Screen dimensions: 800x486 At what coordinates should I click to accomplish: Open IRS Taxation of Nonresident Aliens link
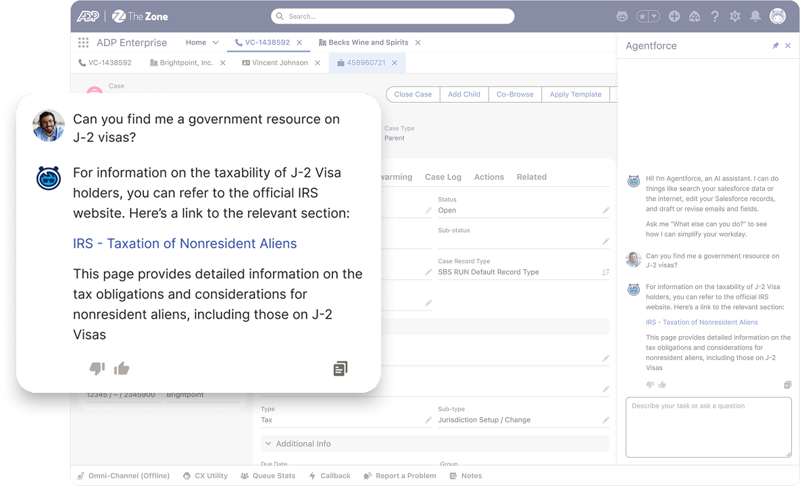tap(701, 323)
